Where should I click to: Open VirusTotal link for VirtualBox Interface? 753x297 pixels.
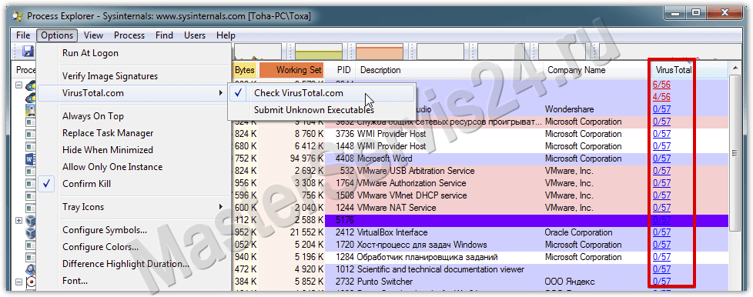661,232
